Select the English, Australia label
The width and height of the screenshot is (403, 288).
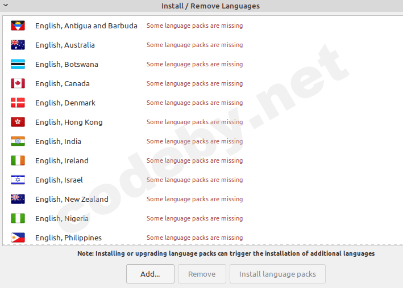pyautogui.click(x=65, y=45)
